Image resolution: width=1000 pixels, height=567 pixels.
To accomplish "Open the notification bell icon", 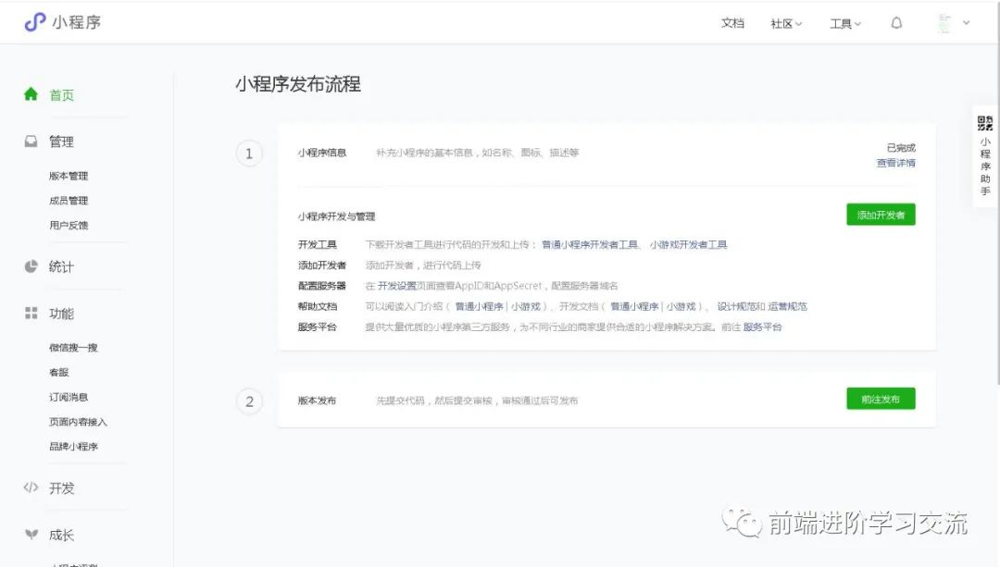I will point(896,23).
